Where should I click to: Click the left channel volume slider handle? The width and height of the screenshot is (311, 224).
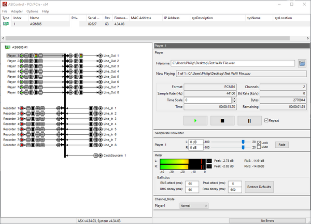243,142
